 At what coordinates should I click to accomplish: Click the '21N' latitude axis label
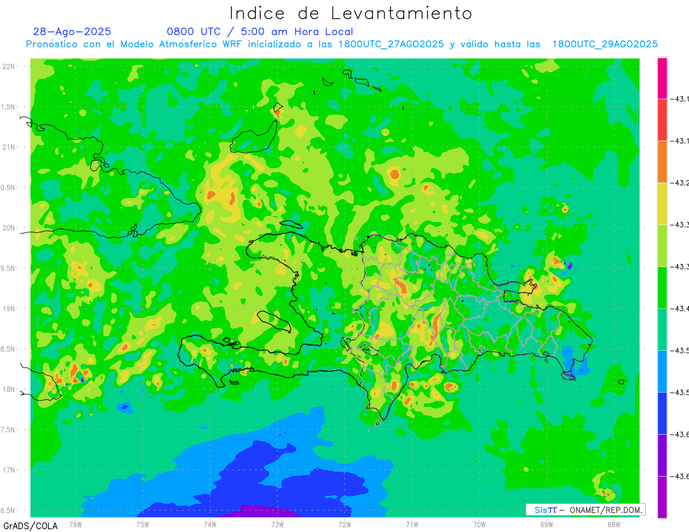(9, 147)
